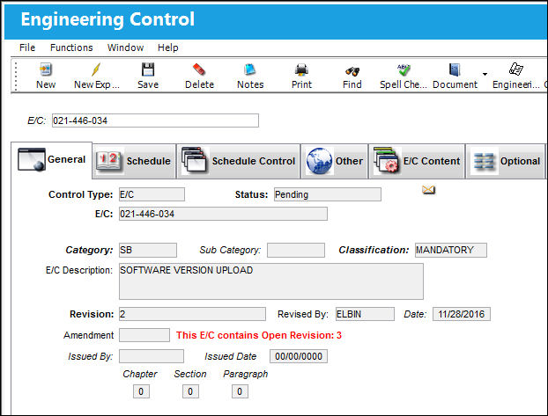Click the Engineering toolbar icon

click(x=516, y=69)
